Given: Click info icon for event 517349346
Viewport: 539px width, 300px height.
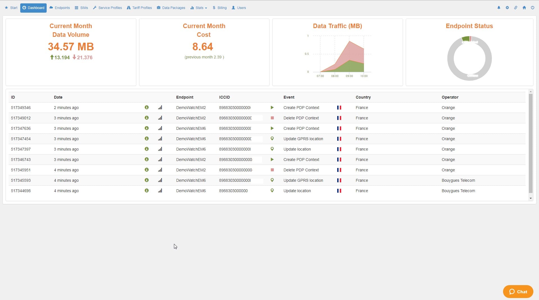Looking at the screenshot, I should pos(147,108).
